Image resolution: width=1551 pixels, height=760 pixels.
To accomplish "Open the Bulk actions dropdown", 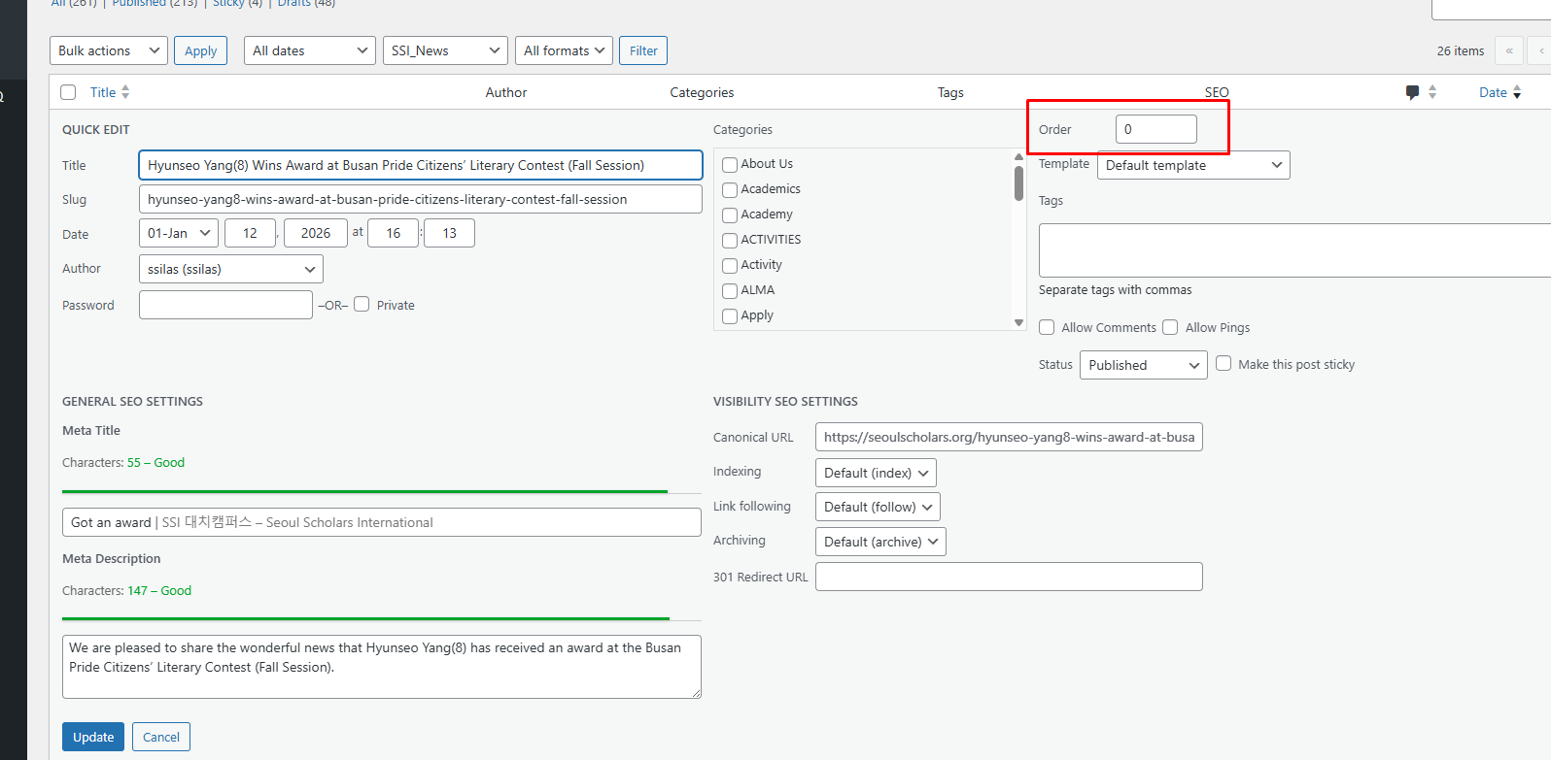I will [x=109, y=50].
